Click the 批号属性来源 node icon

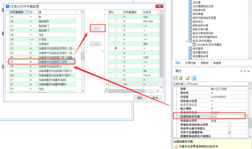[190, 56]
